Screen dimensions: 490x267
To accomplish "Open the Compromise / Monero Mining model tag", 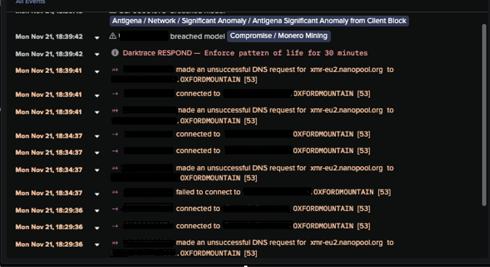I will click(x=279, y=36).
